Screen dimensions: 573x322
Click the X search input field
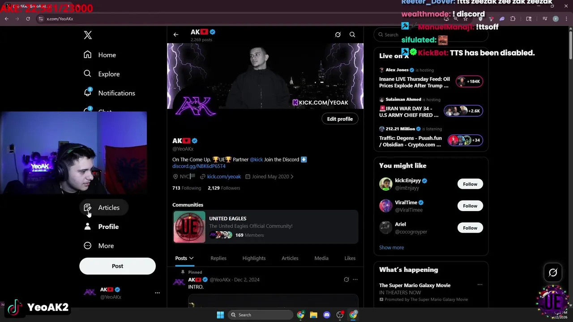tap(431, 34)
